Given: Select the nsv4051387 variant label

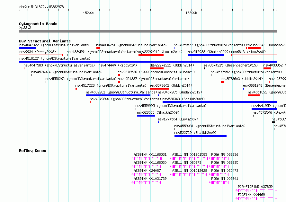Looking at the screenshot, I should click(x=153, y=79).
